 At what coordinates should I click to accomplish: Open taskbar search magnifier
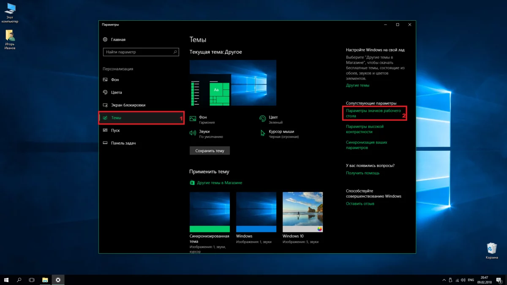(x=19, y=280)
